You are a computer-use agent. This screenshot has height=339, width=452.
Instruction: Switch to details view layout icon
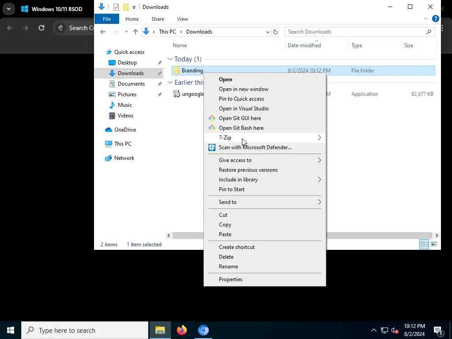pyautogui.click(x=424, y=245)
